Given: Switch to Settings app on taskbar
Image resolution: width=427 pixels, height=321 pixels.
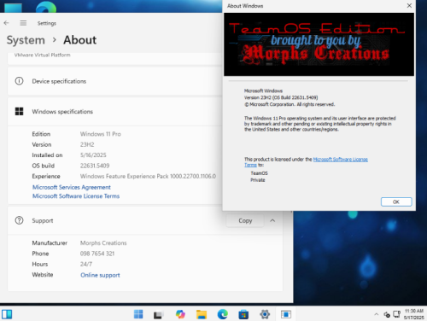Looking at the screenshot, I should click(265, 314).
